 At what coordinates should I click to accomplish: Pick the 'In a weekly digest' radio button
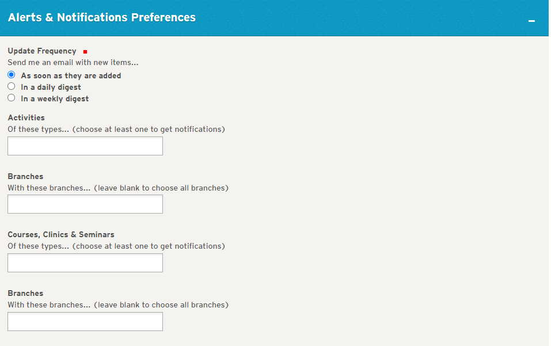coord(12,98)
